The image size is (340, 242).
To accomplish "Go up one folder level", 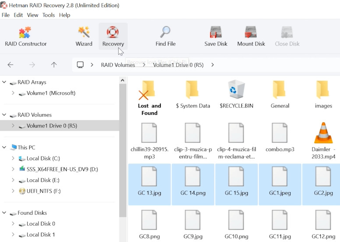I will pos(54,65).
